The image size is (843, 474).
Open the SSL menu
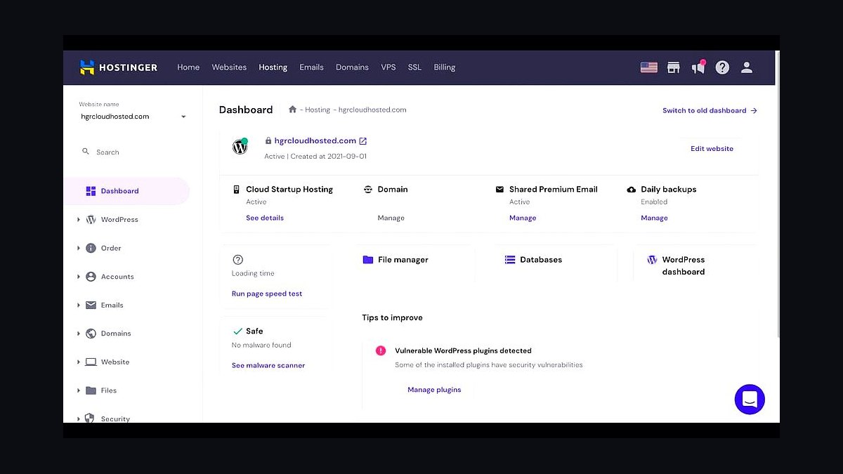pos(414,67)
